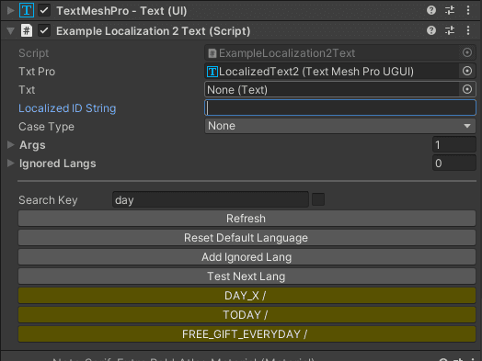Viewport: 482px width, 361px height.
Task: Click the Ignored Langs size field showing 0
Action: pyautogui.click(x=454, y=163)
